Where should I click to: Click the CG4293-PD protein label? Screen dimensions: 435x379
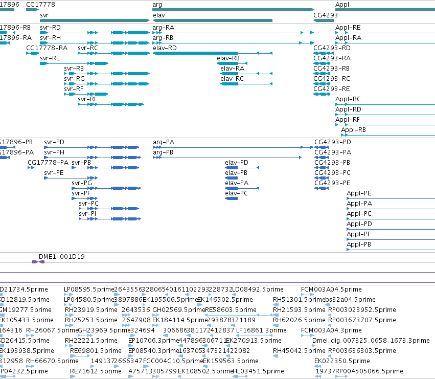(x=333, y=142)
